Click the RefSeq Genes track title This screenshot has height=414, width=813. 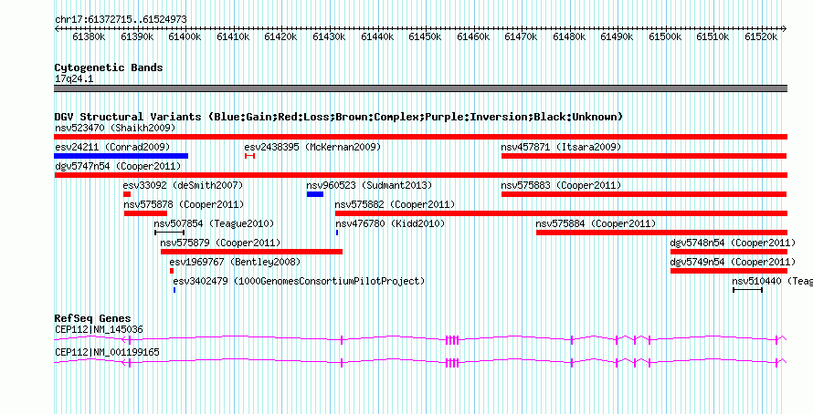[93, 318]
